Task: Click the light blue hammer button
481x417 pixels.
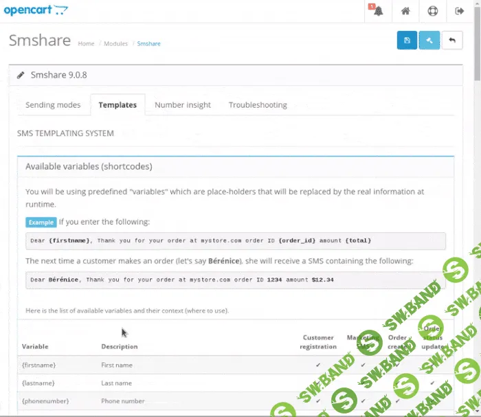Action: (x=429, y=40)
